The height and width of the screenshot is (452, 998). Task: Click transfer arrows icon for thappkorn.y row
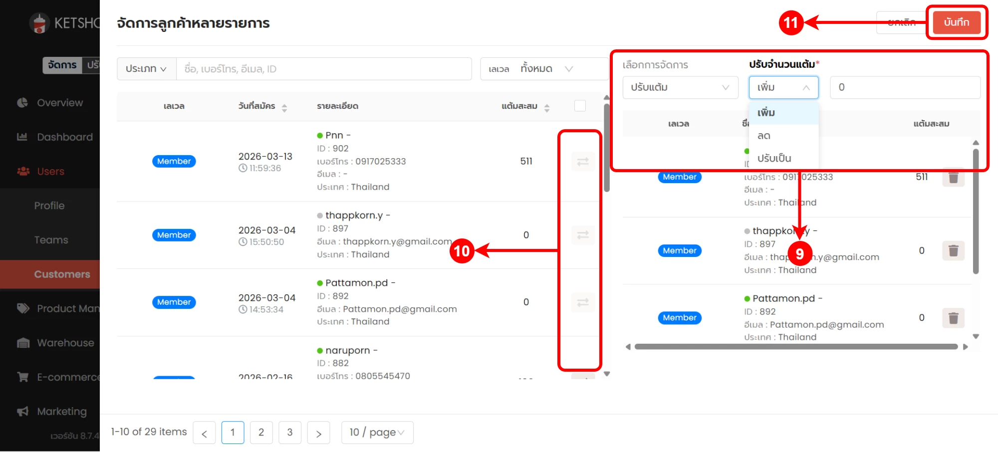click(583, 235)
